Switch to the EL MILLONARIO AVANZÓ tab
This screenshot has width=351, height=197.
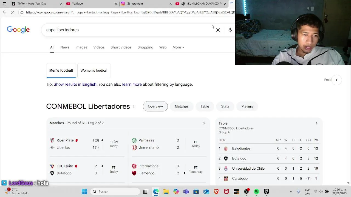[x=201, y=4]
